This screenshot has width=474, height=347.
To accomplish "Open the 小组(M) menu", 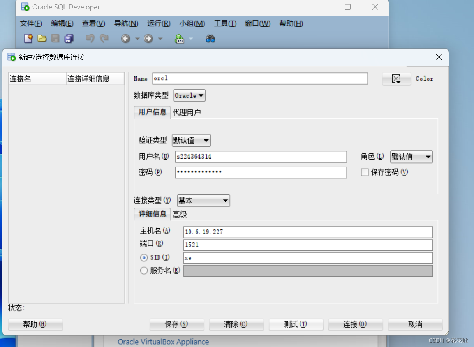I will tap(192, 23).
